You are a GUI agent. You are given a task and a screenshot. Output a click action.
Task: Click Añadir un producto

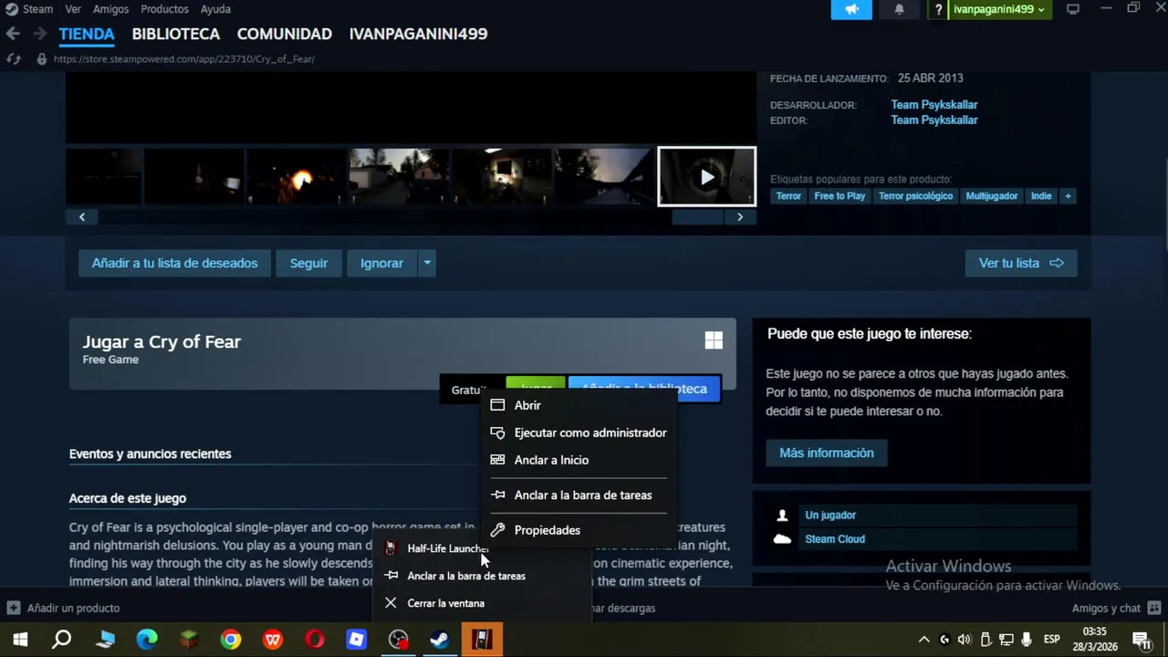coord(64,608)
